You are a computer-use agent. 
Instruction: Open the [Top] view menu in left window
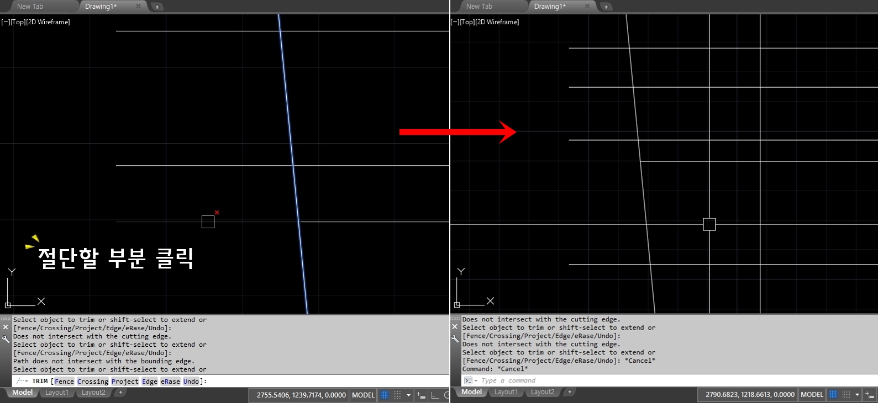(x=18, y=22)
